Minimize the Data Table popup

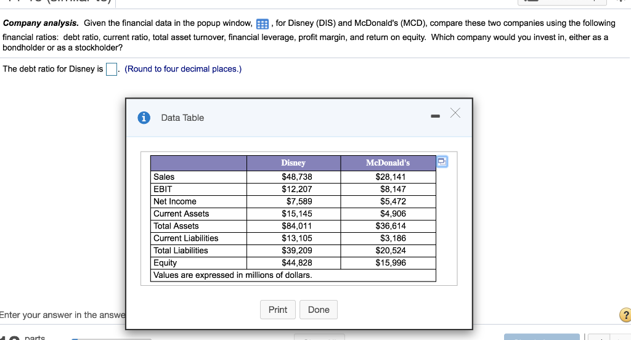coord(436,116)
